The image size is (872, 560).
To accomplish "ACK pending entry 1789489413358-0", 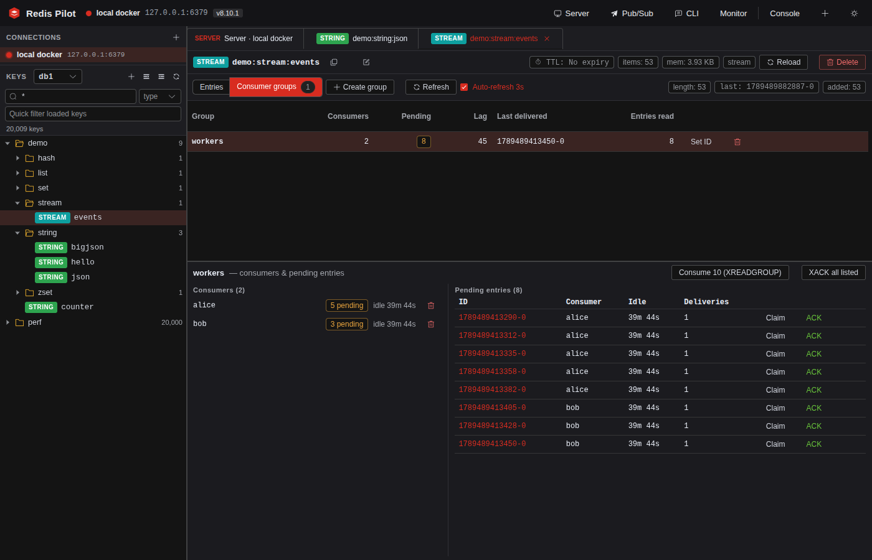I will point(814,372).
